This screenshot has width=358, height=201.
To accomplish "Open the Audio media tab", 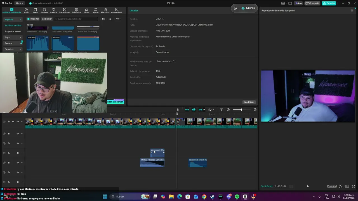I will coord(26,11).
